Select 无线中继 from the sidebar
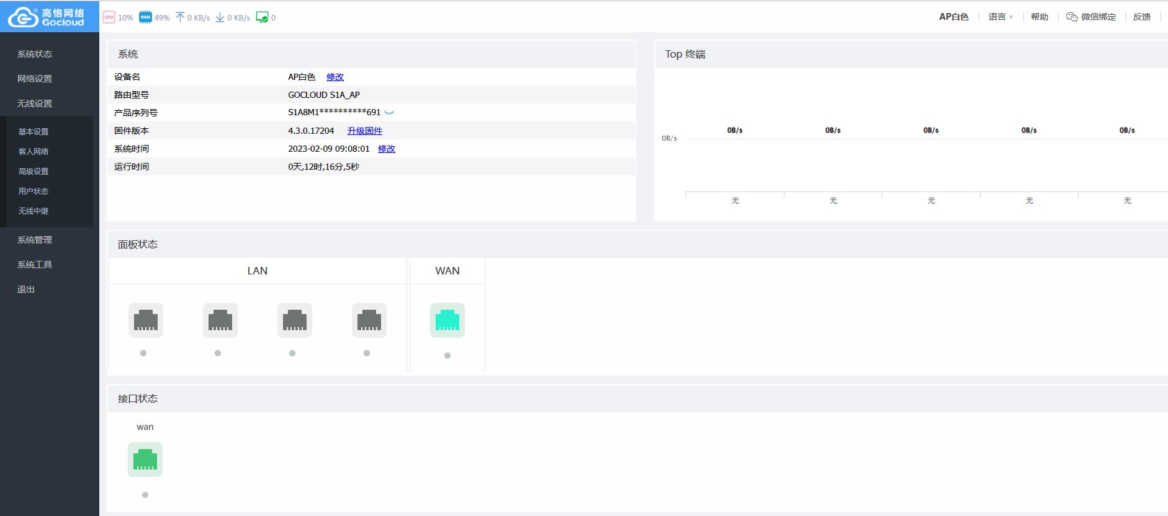The height and width of the screenshot is (516, 1168). (34, 211)
